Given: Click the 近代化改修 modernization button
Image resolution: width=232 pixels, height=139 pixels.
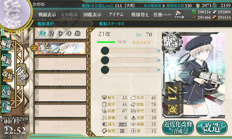Looking at the screenshot, I should (x=178, y=128).
